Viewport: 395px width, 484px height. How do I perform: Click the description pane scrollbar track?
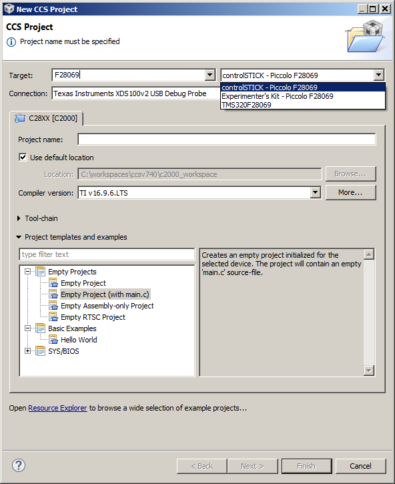(369, 312)
